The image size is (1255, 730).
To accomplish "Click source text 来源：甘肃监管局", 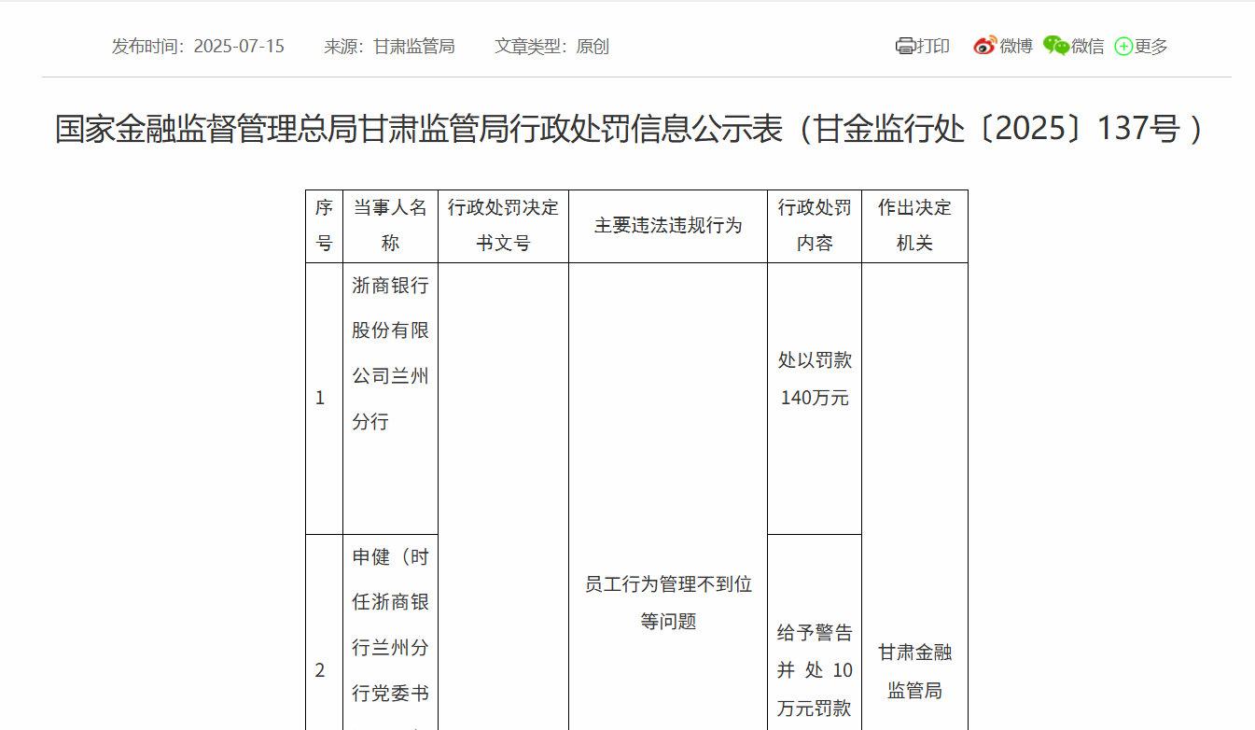I will 389,46.
